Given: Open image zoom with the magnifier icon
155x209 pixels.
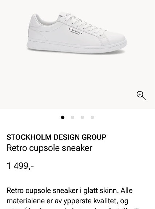Looking at the screenshot, I should click(x=141, y=96).
